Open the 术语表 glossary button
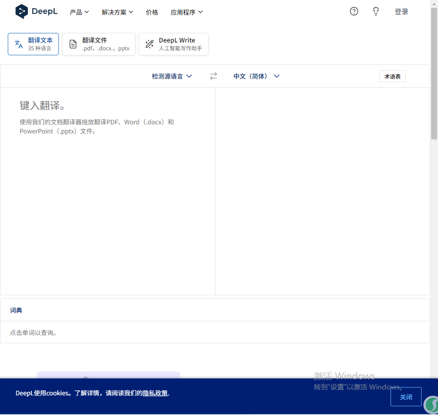Screen dimensions: 438x415 392,76
